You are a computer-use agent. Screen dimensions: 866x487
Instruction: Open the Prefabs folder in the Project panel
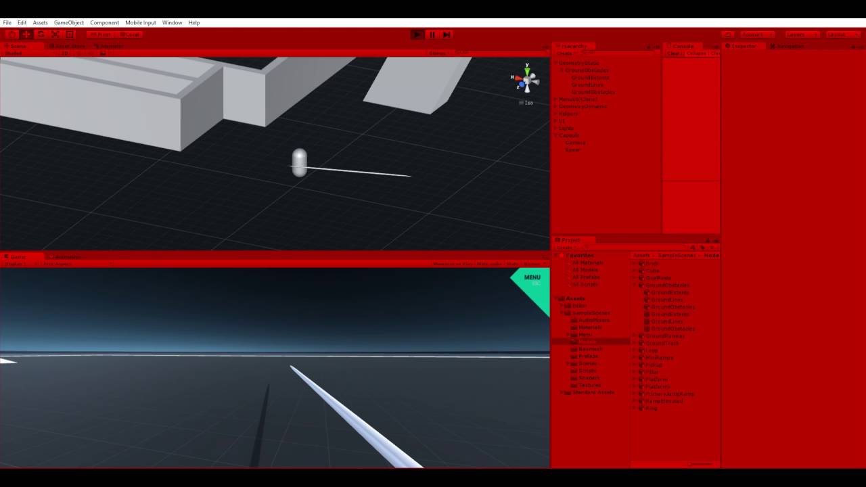pos(587,356)
